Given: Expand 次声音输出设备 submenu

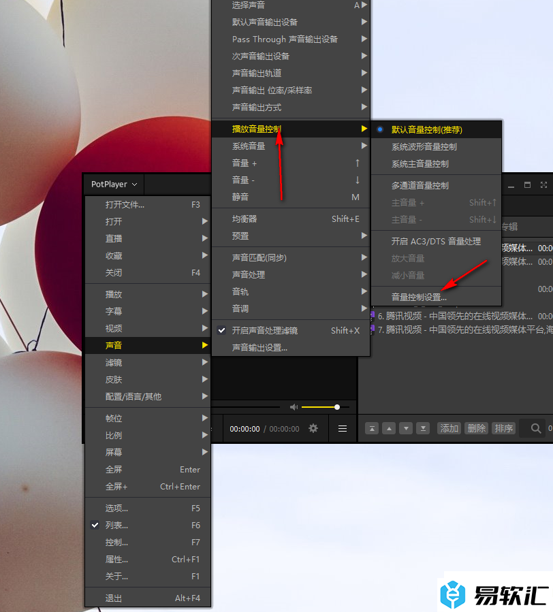Looking at the screenshot, I should 291,57.
